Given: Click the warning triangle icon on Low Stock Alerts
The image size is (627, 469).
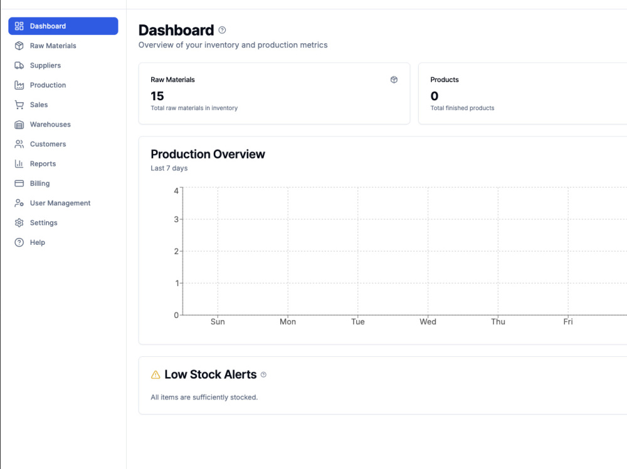Looking at the screenshot, I should [155, 374].
